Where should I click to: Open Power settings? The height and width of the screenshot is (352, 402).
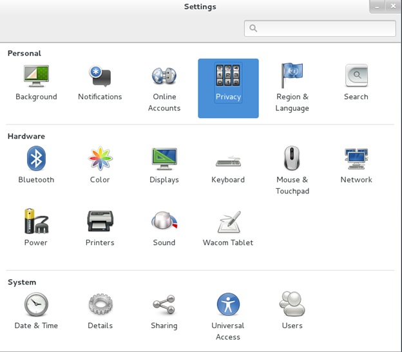[36, 222]
